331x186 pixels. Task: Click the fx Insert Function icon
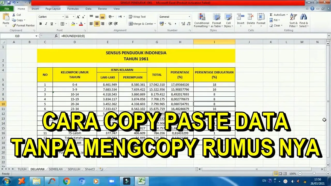tap(56, 36)
